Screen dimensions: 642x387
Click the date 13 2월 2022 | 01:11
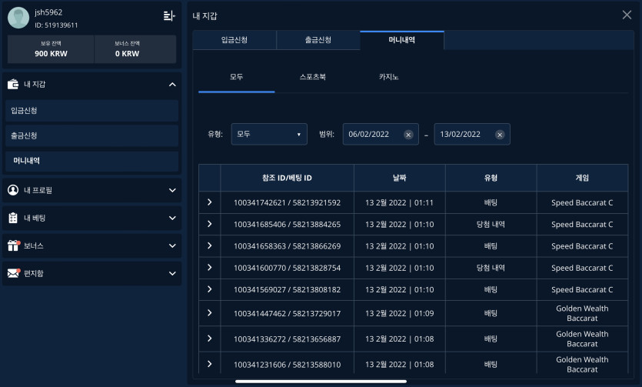click(x=400, y=202)
